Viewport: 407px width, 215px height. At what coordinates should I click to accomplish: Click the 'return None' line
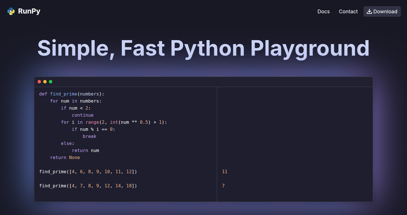65,157
